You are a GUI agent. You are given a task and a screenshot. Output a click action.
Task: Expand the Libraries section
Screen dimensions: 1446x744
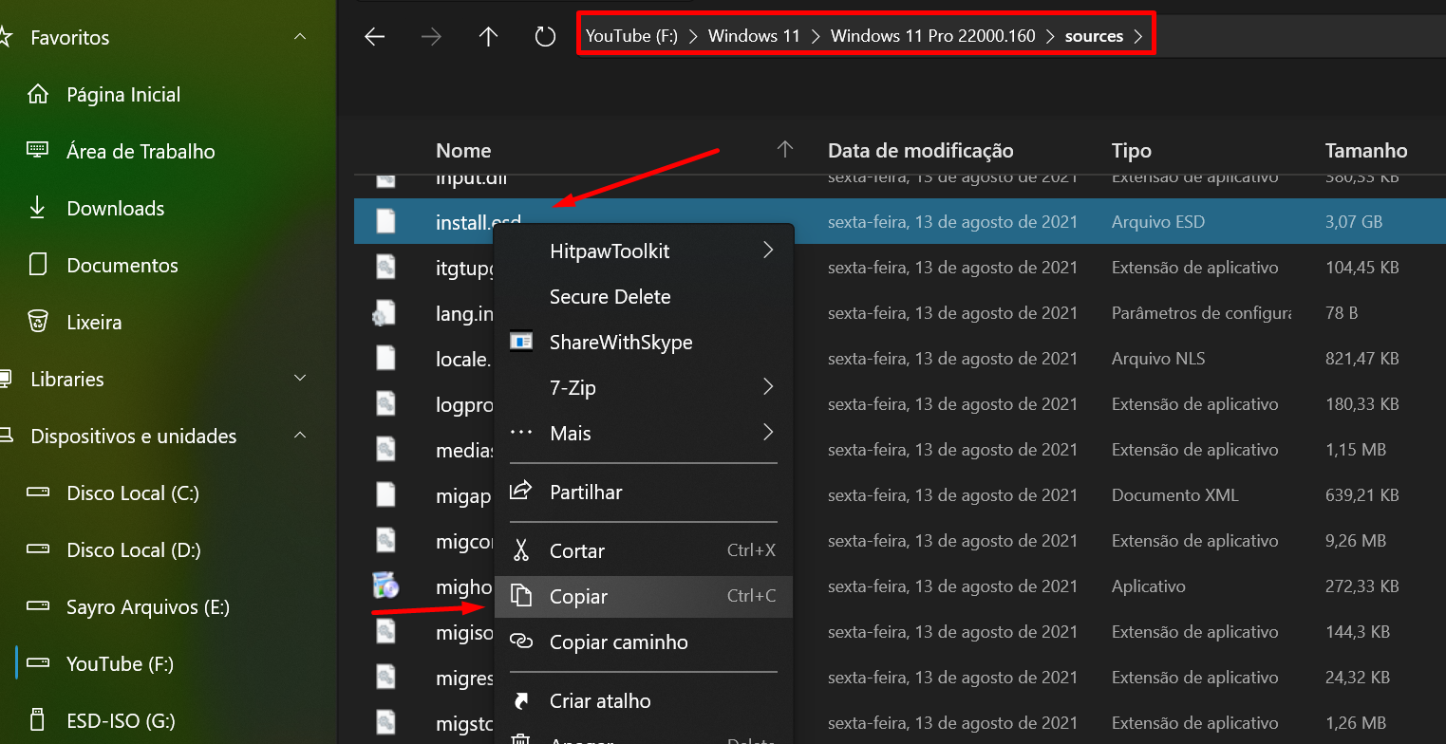click(x=300, y=379)
